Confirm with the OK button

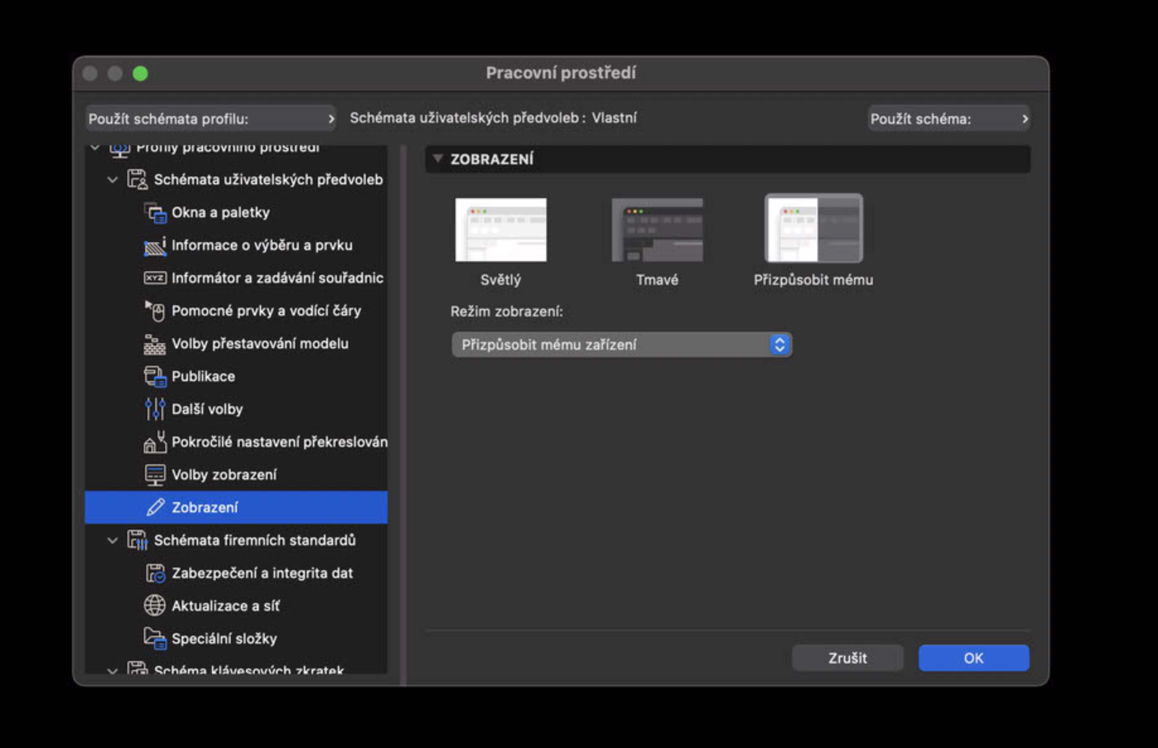(x=973, y=658)
